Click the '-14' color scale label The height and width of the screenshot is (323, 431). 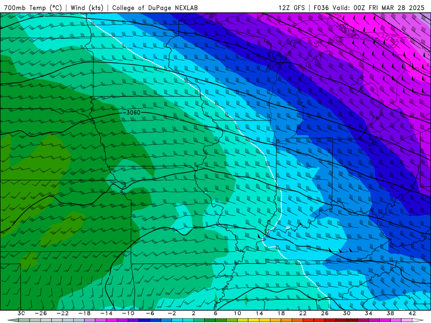[106, 313]
